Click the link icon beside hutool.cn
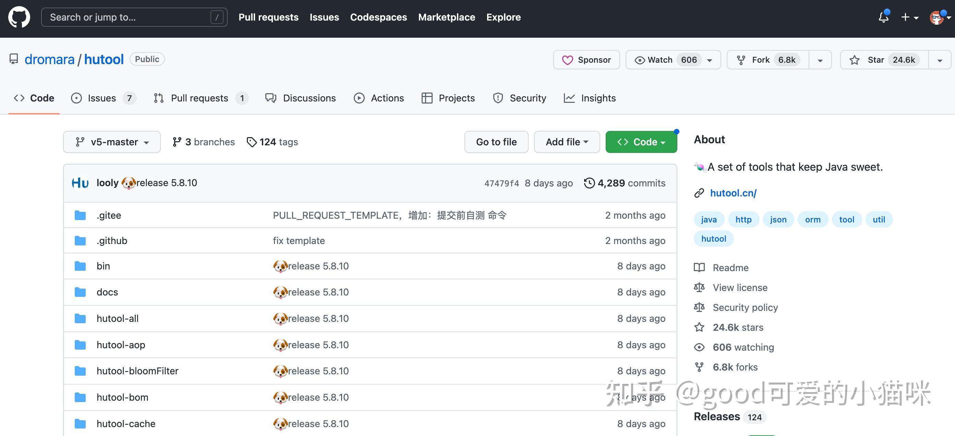 699,193
